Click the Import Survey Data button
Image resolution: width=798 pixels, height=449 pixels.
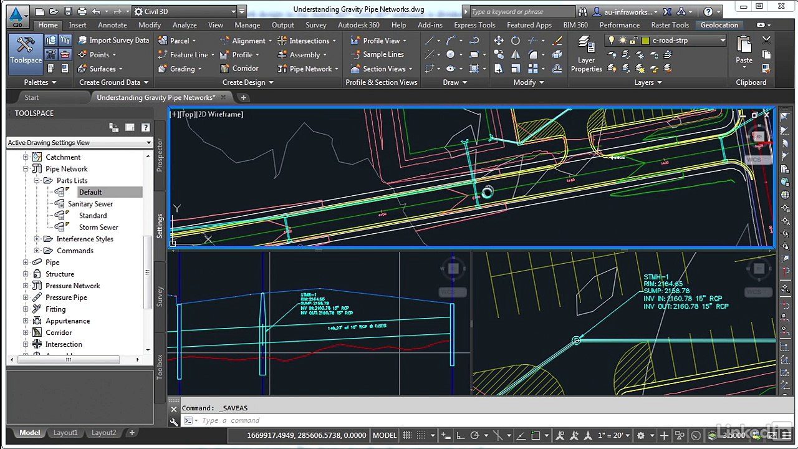pos(113,40)
